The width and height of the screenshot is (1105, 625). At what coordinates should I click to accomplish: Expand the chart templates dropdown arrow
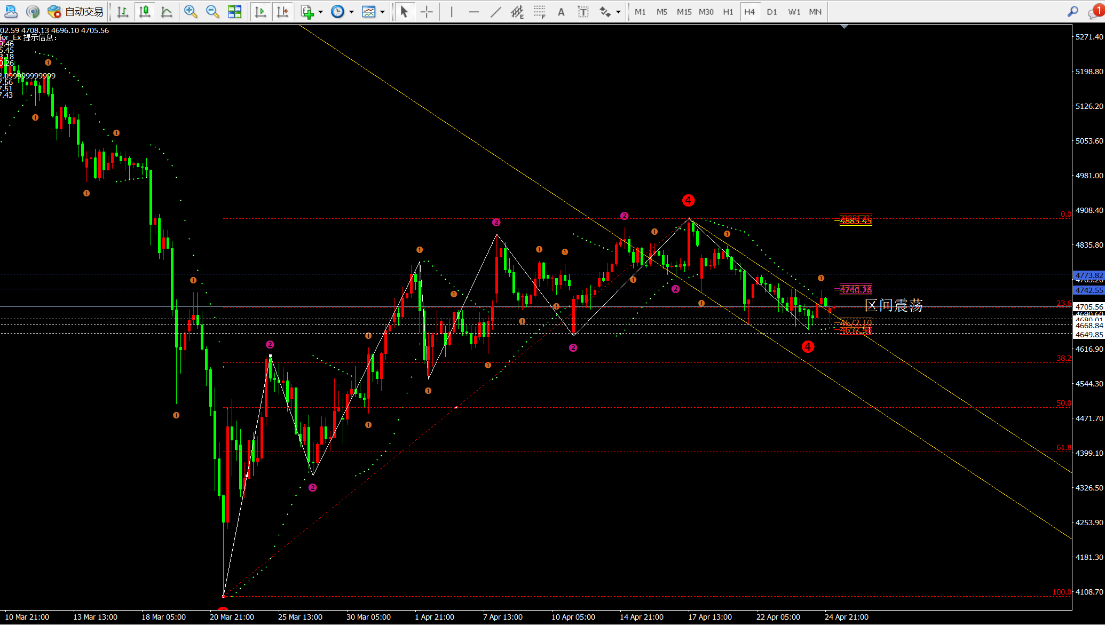(x=382, y=12)
